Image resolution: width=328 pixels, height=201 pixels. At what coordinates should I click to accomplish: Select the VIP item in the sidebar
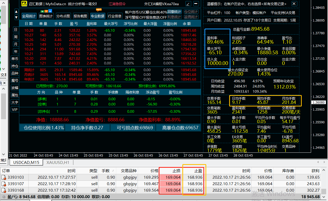coord(15,109)
